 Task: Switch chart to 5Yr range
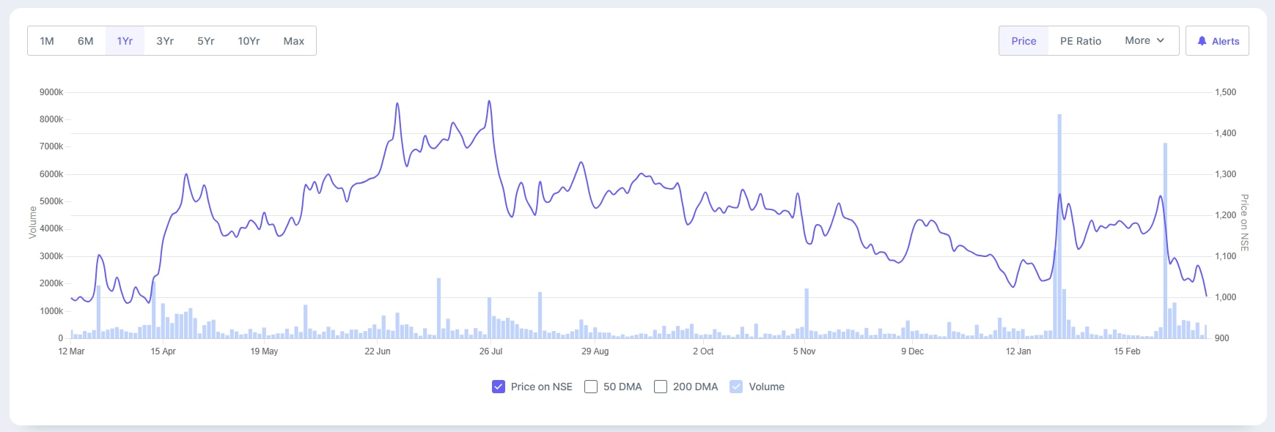click(x=206, y=41)
